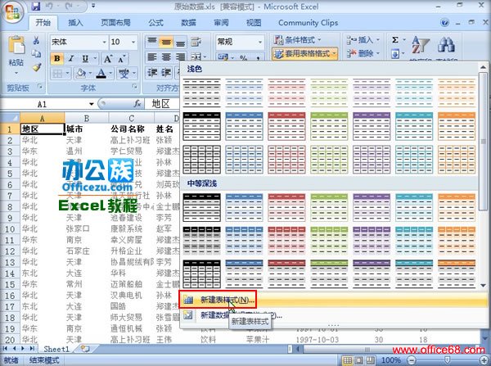Increase indent
Image resolution: width=491 pixels, height=366 pixels.
[166, 72]
